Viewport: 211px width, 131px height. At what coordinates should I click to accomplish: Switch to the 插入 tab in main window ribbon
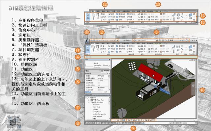[x=108, y=43]
